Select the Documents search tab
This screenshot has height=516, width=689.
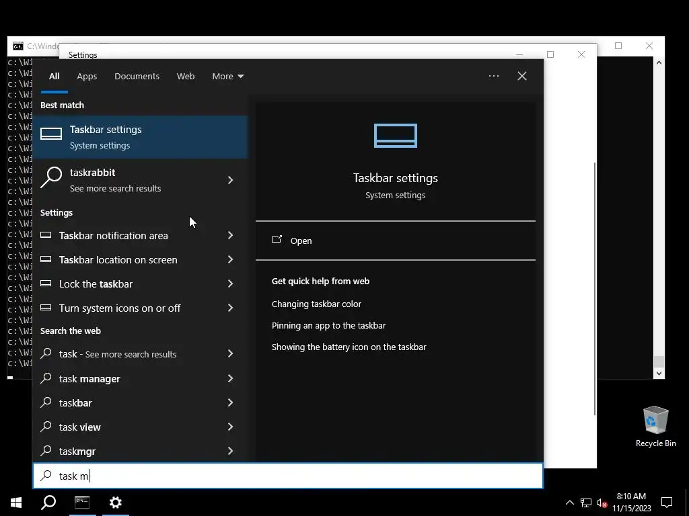137,77
